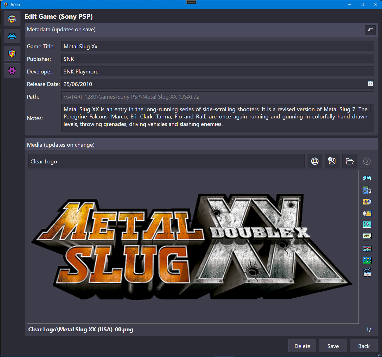
Task: Click the Save button
Action: (x=333, y=346)
